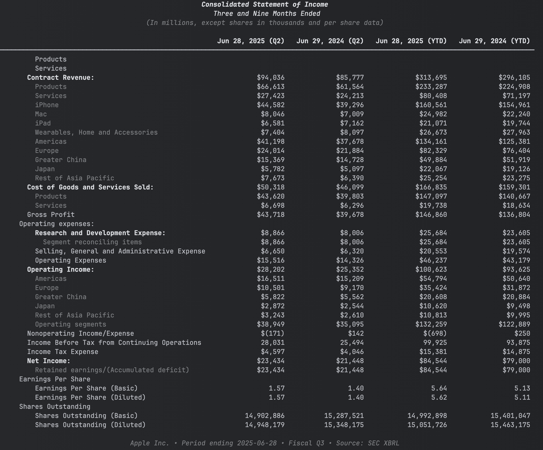
Task: Select the Nonoperating Income/Expense row label
Action: (80, 334)
